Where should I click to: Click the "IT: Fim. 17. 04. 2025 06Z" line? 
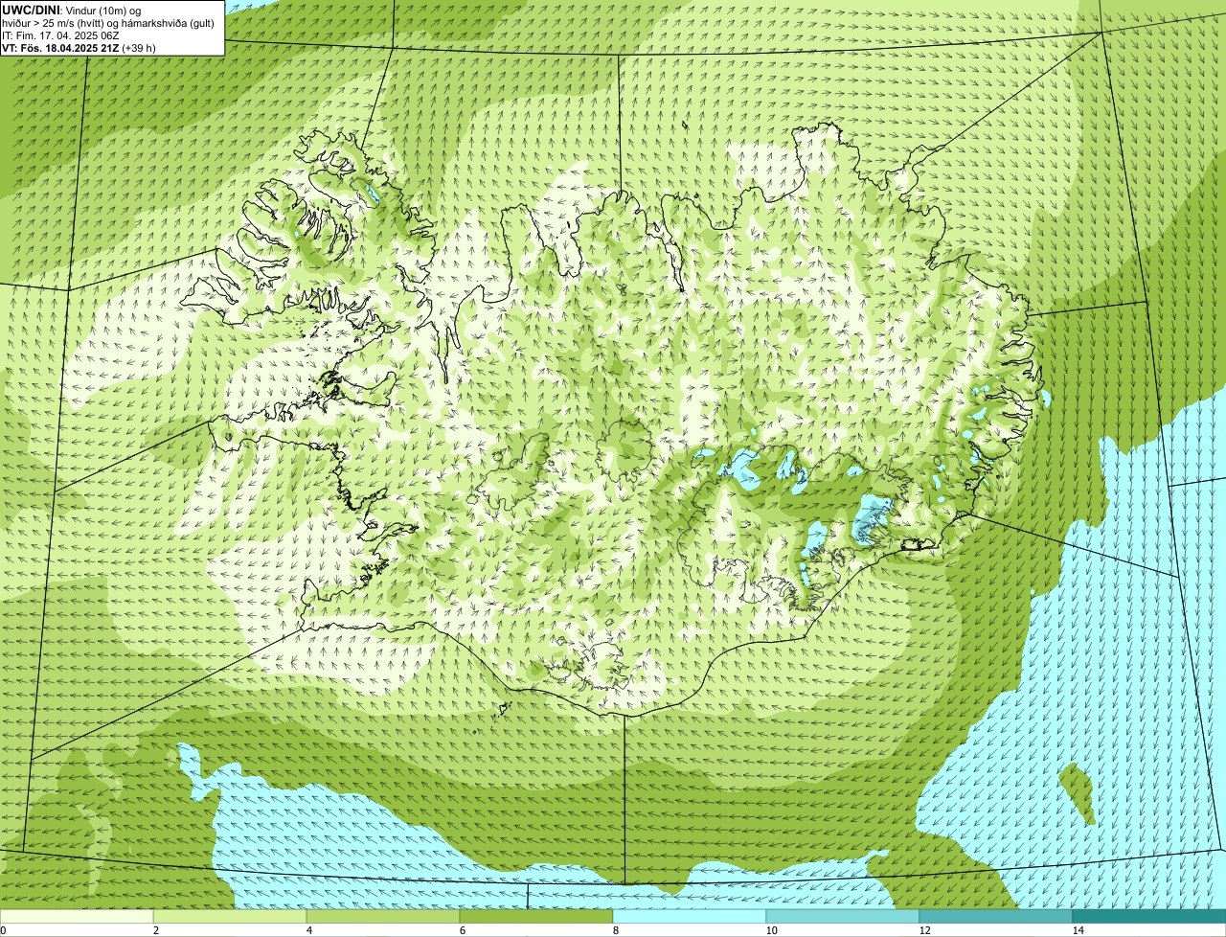point(60,35)
